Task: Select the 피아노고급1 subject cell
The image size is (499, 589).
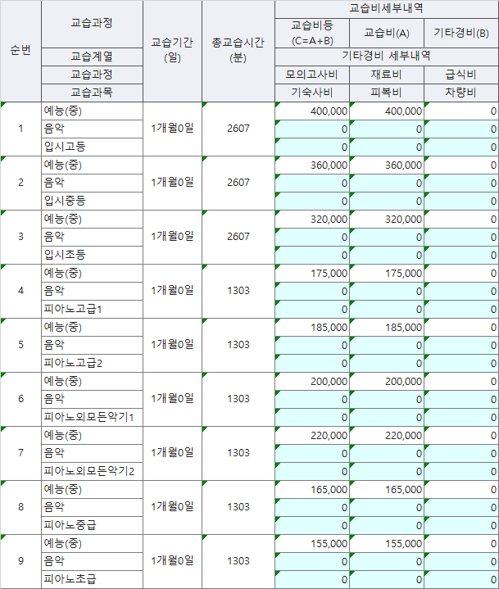Action: tap(92, 309)
